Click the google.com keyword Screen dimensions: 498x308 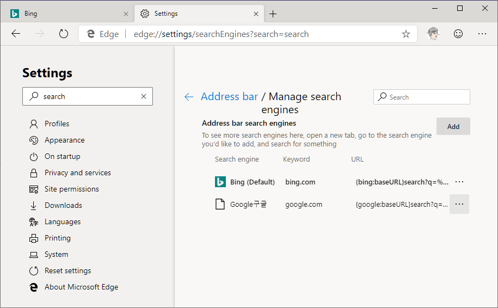pyautogui.click(x=304, y=204)
